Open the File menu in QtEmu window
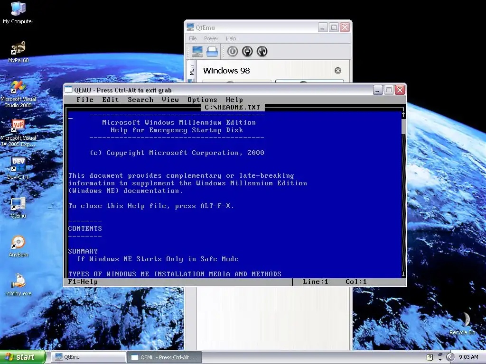Image resolution: width=486 pixels, height=364 pixels. pos(193,38)
